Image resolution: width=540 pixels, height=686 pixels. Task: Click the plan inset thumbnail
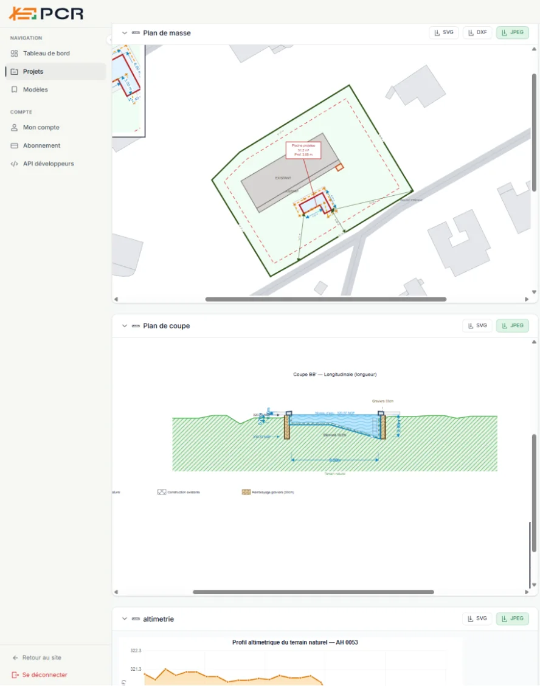coord(128,91)
